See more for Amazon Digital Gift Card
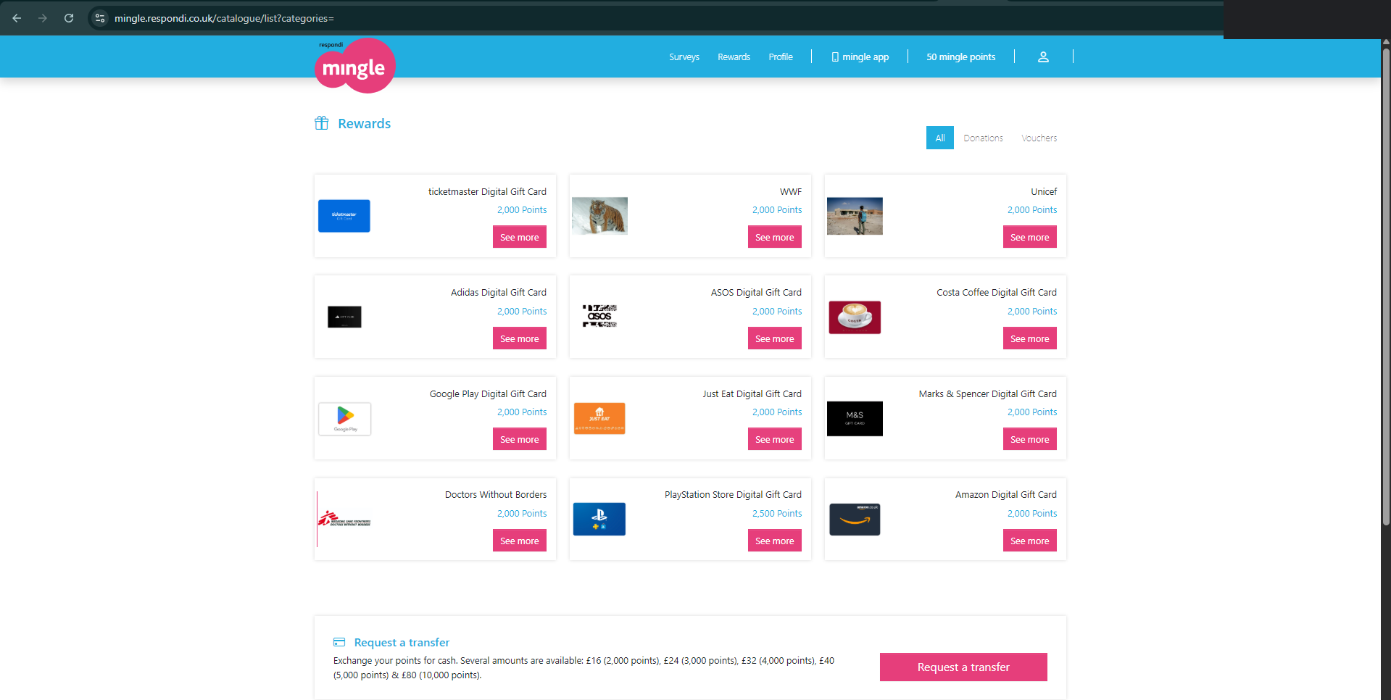 click(1030, 541)
